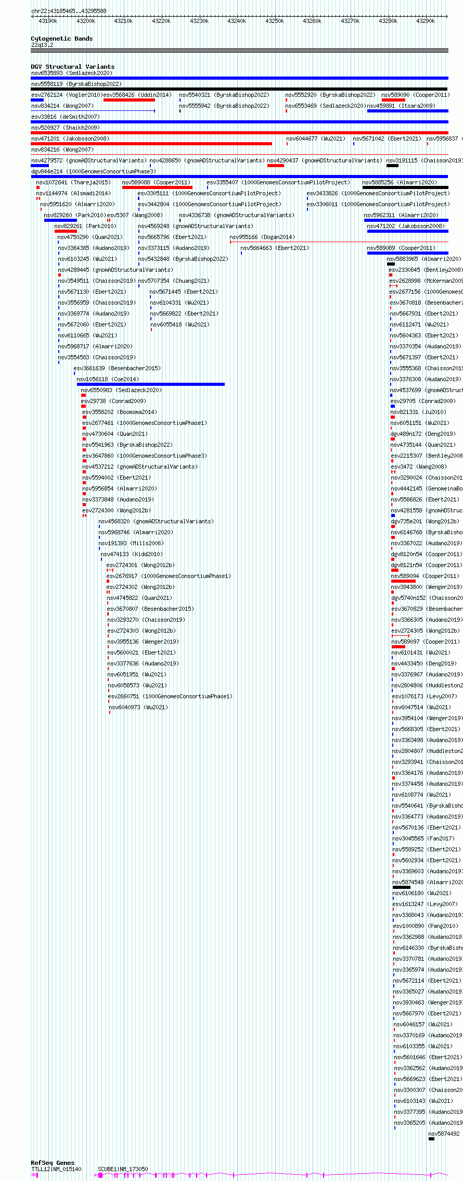Select esv2676917 (1000GenomesConsortiumPhase1) label
463x1181 pixels.
[169, 576]
